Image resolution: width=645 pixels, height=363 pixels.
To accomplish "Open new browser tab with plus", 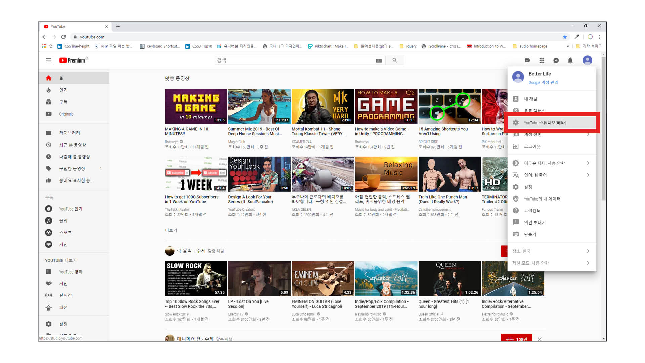I will pyautogui.click(x=118, y=27).
